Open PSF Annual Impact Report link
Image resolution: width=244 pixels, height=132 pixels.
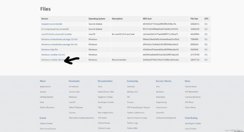[x=138, y=107]
